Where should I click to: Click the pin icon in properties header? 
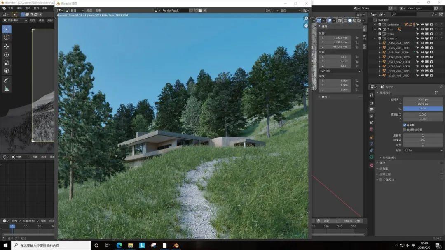[440, 87]
